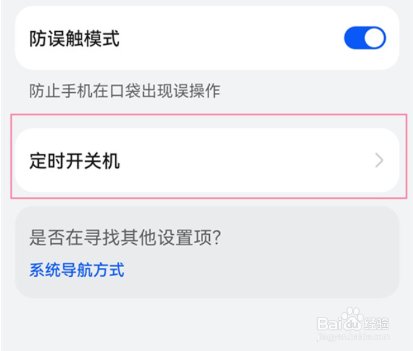Open the 定时开关机 settings entry
This screenshot has width=413, height=351.
click(x=207, y=161)
